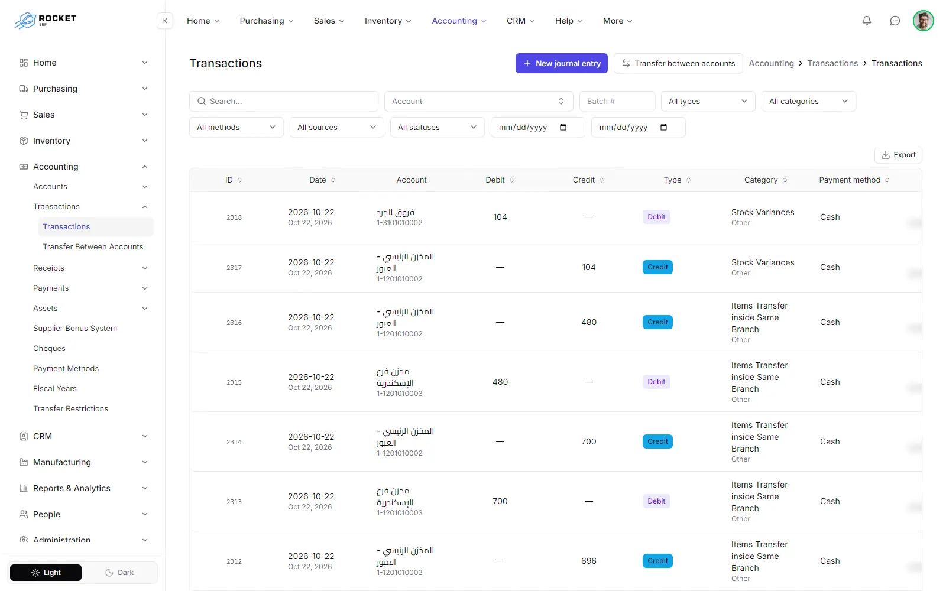Collapse the Accounting sidebar section
Viewport: 946px width, 591px height.
[x=83, y=167]
